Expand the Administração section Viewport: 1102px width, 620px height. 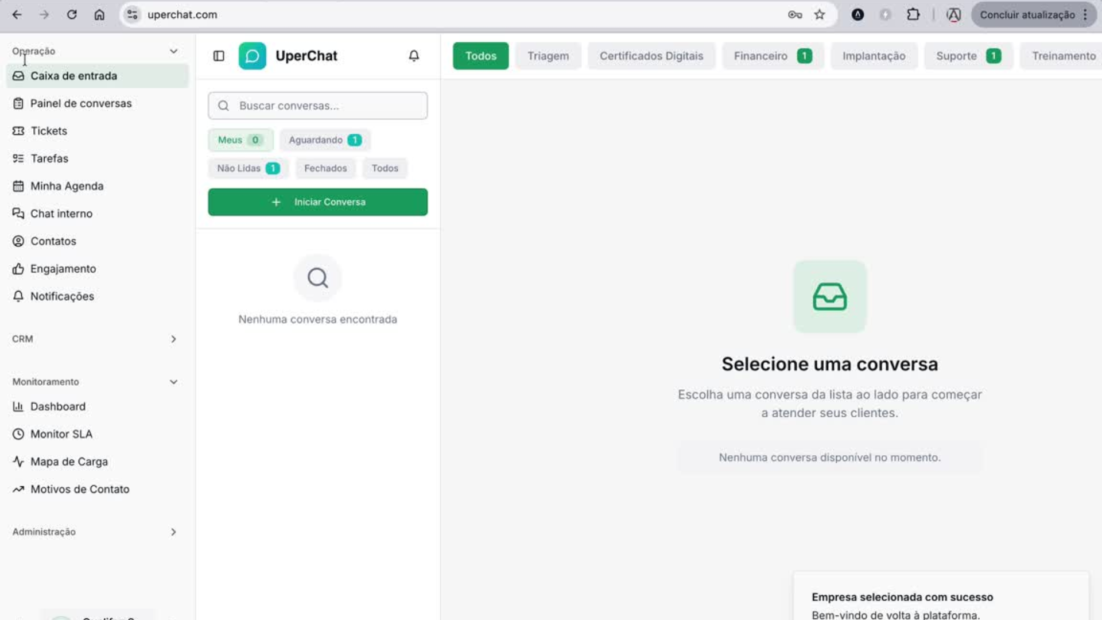[173, 532]
